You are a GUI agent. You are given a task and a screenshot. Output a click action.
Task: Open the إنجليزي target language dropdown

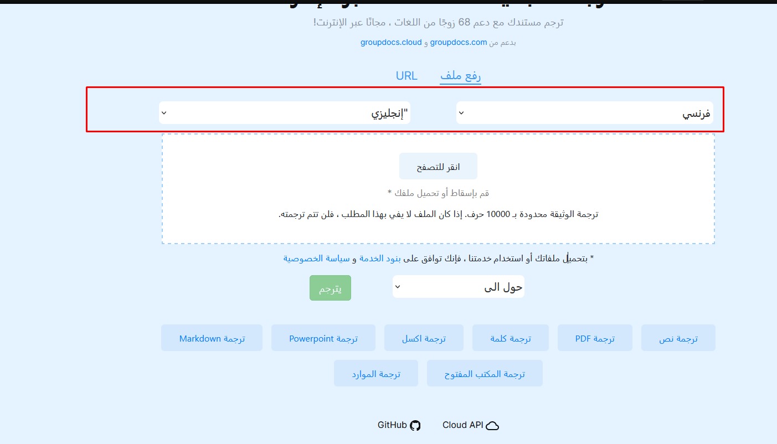pos(285,113)
